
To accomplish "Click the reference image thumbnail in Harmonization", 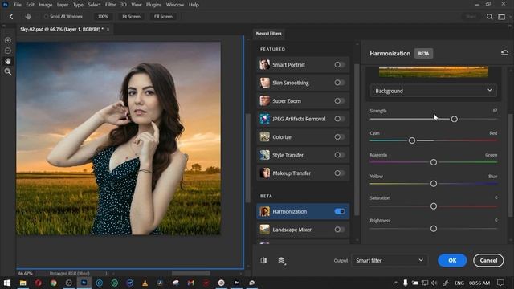I will pos(434,71).
